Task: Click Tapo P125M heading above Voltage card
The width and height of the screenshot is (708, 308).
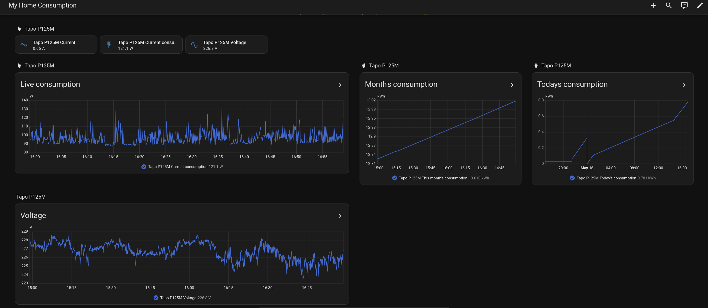Action: (31, 197)
